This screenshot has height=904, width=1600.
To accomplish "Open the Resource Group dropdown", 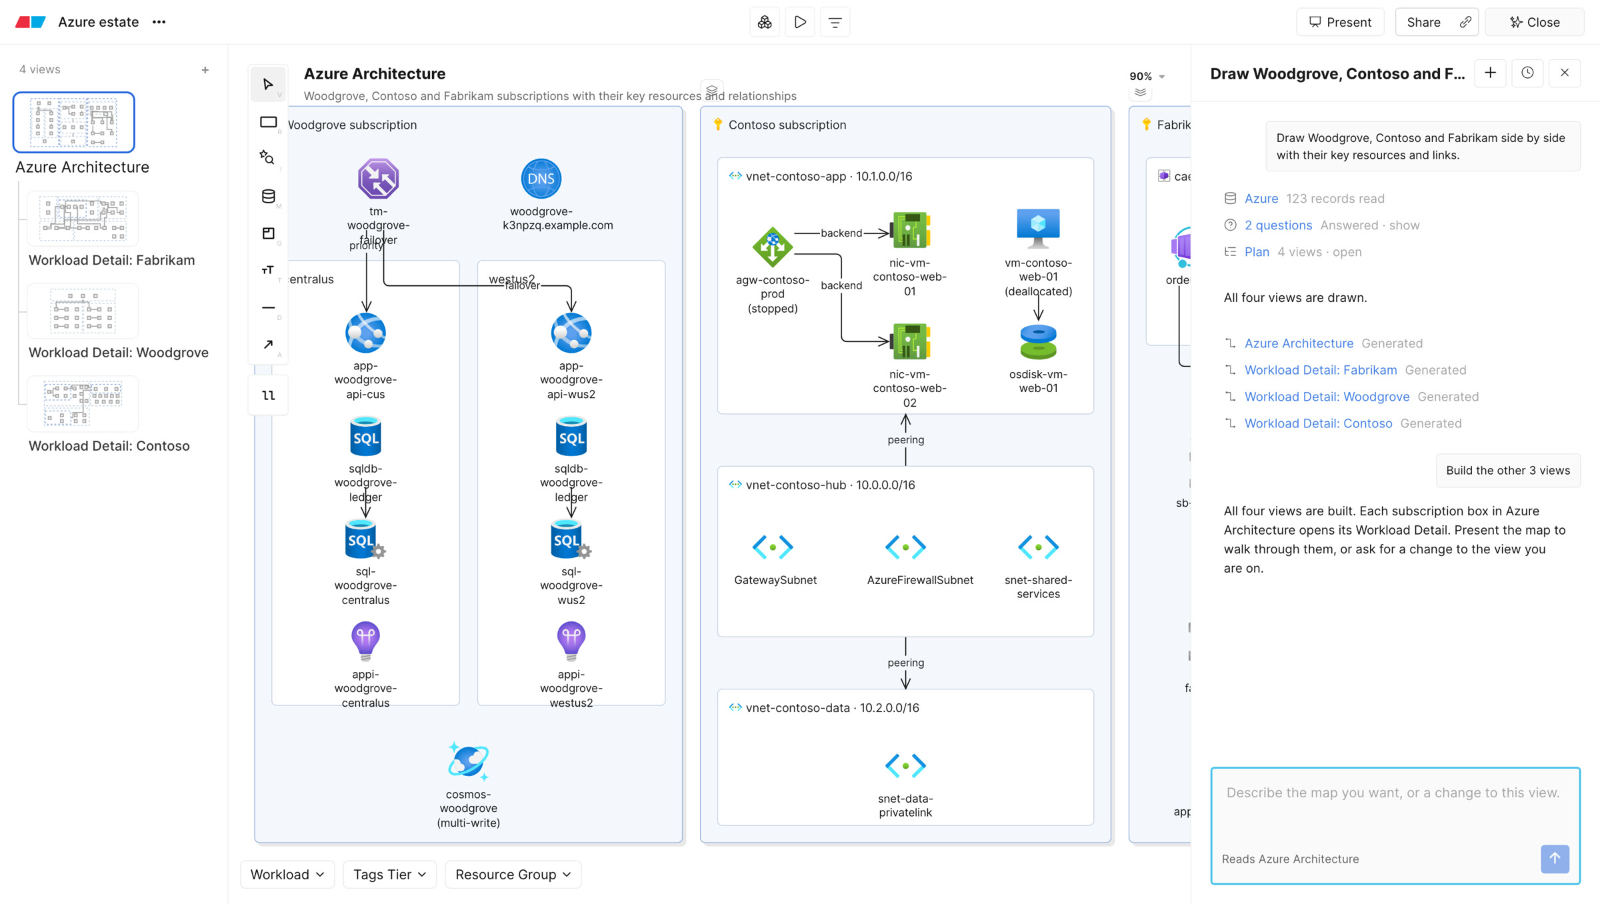I will click(x=513, y=874).
